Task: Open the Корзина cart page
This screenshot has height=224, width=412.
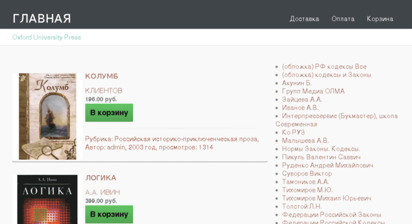Action: 380,19
